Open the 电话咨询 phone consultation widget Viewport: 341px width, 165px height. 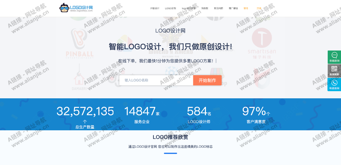point(334,84)
